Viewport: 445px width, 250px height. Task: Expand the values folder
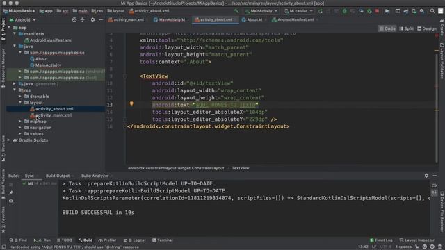[20, 134]
